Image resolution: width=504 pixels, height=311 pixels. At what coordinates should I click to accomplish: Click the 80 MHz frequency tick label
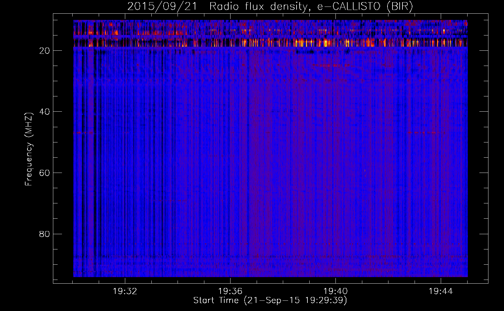45,234
